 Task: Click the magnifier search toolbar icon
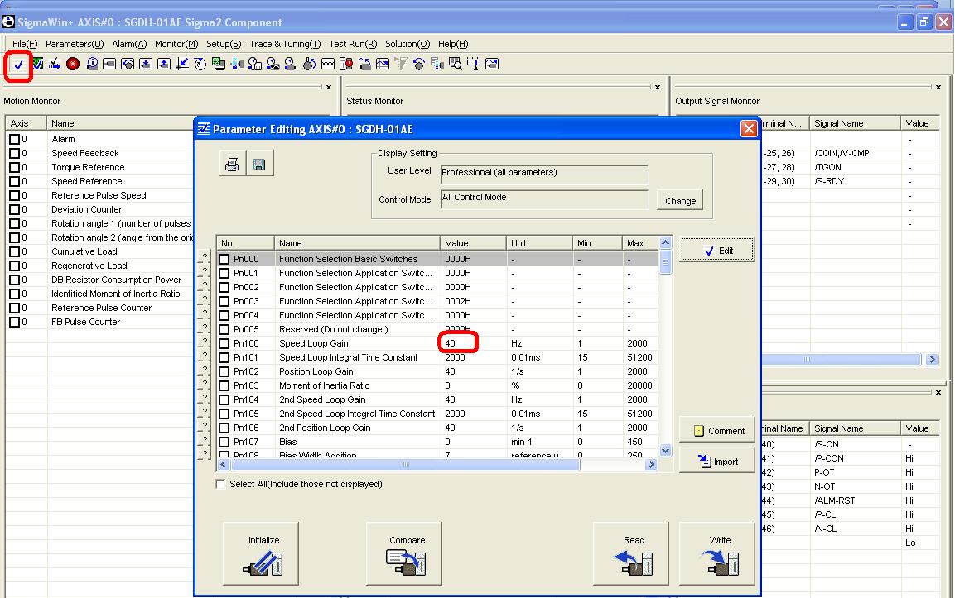click(455, 63)
